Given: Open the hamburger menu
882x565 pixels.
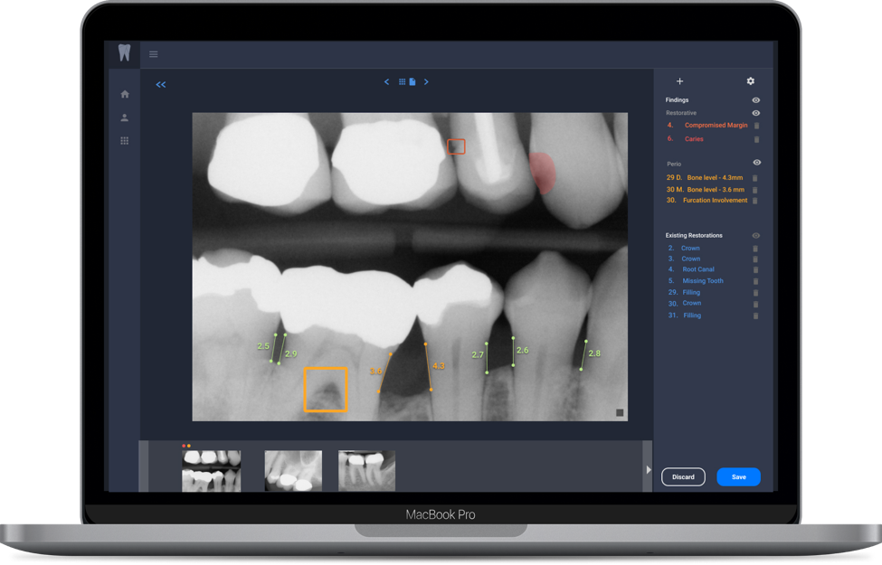Looking at the screenshot, I should click(154, 54).
